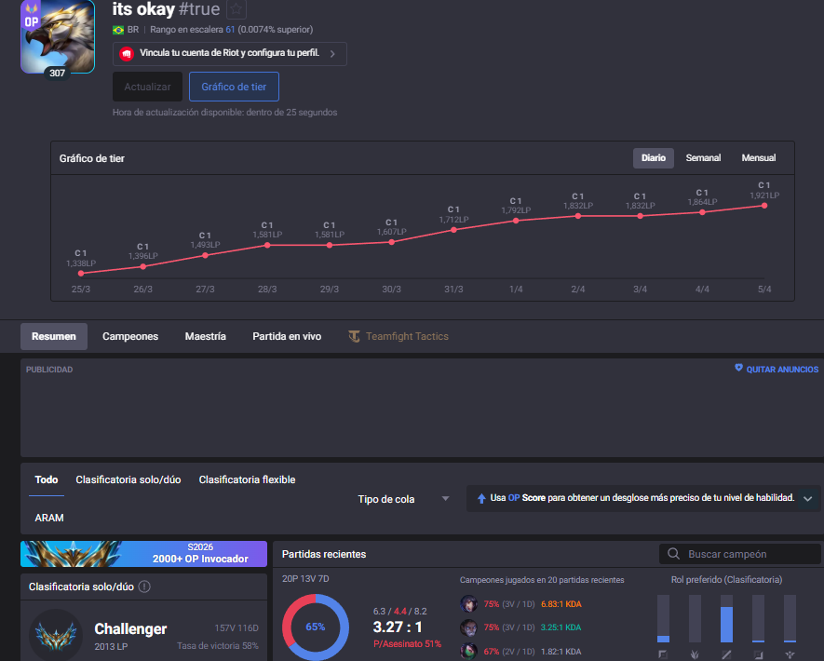Open the S2026 2000+ OP Invocador banner
Image resolution: width=824 pixels, height=661 pixels.
click(143, 554)
